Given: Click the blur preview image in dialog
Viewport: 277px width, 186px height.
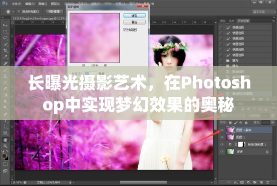Looking at the screenshot, I should 95,38.
